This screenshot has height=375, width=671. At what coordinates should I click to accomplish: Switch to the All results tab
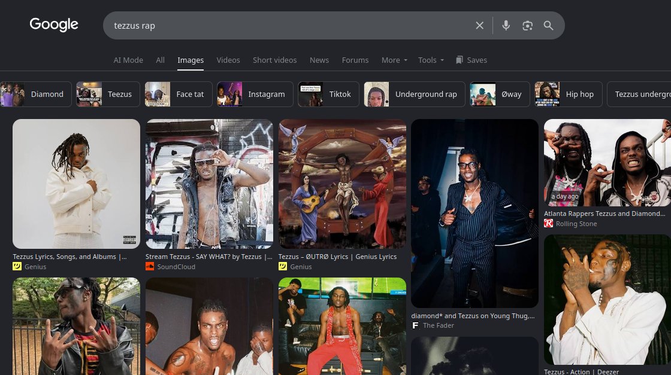tap(160, 60)
